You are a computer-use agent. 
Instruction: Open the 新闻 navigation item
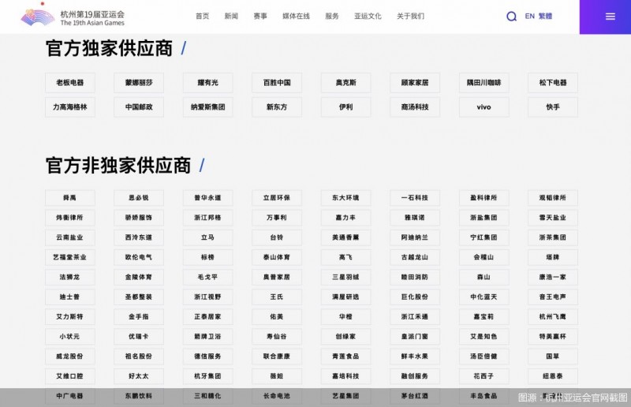point(231,16)
